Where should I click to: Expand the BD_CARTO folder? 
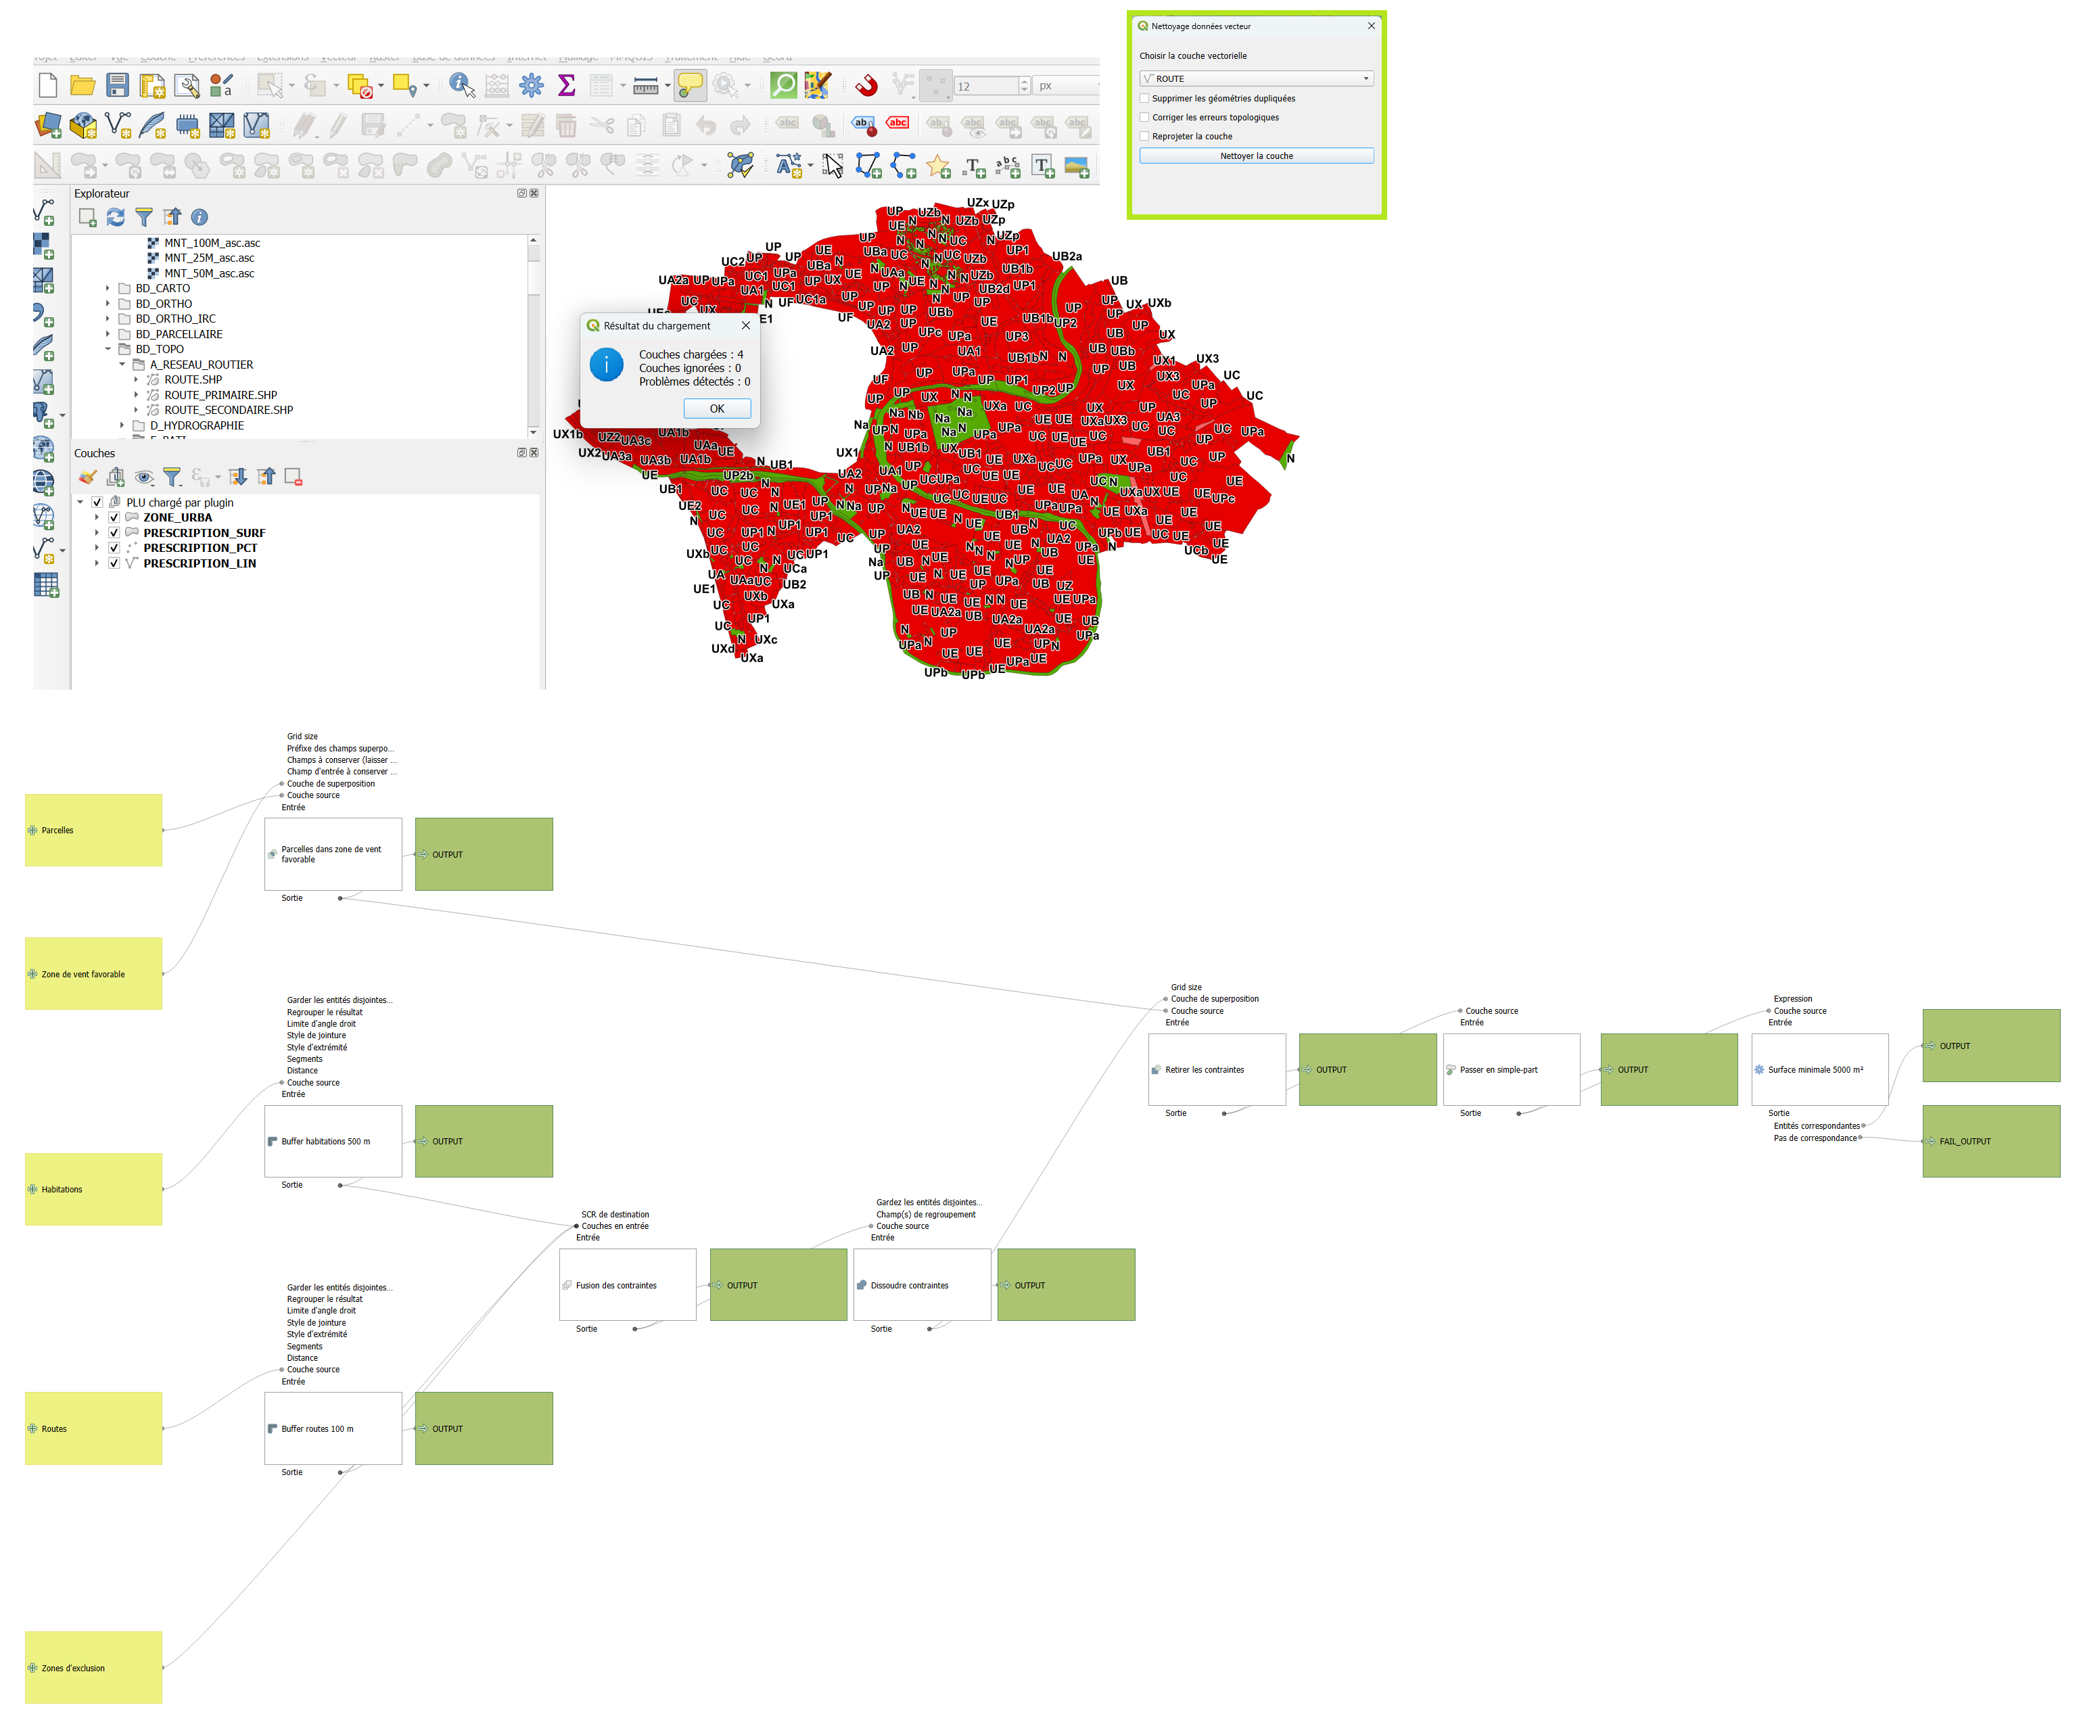[x=108, y=289]
